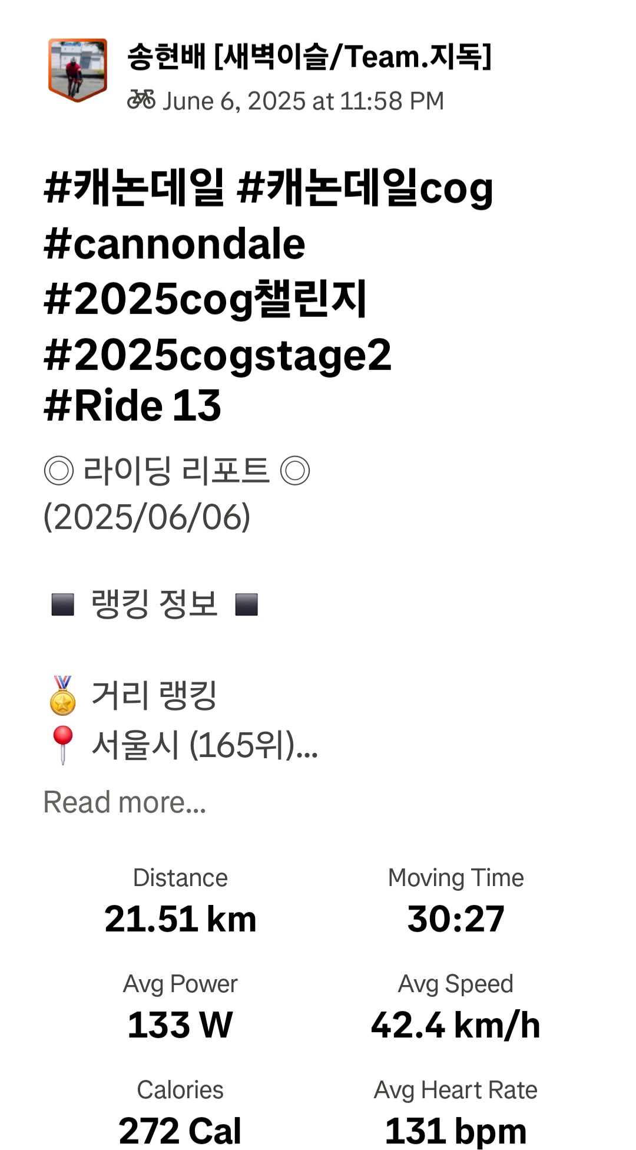Click the right black square after 랭킹 정보
636x1150 pixels.
247,604
